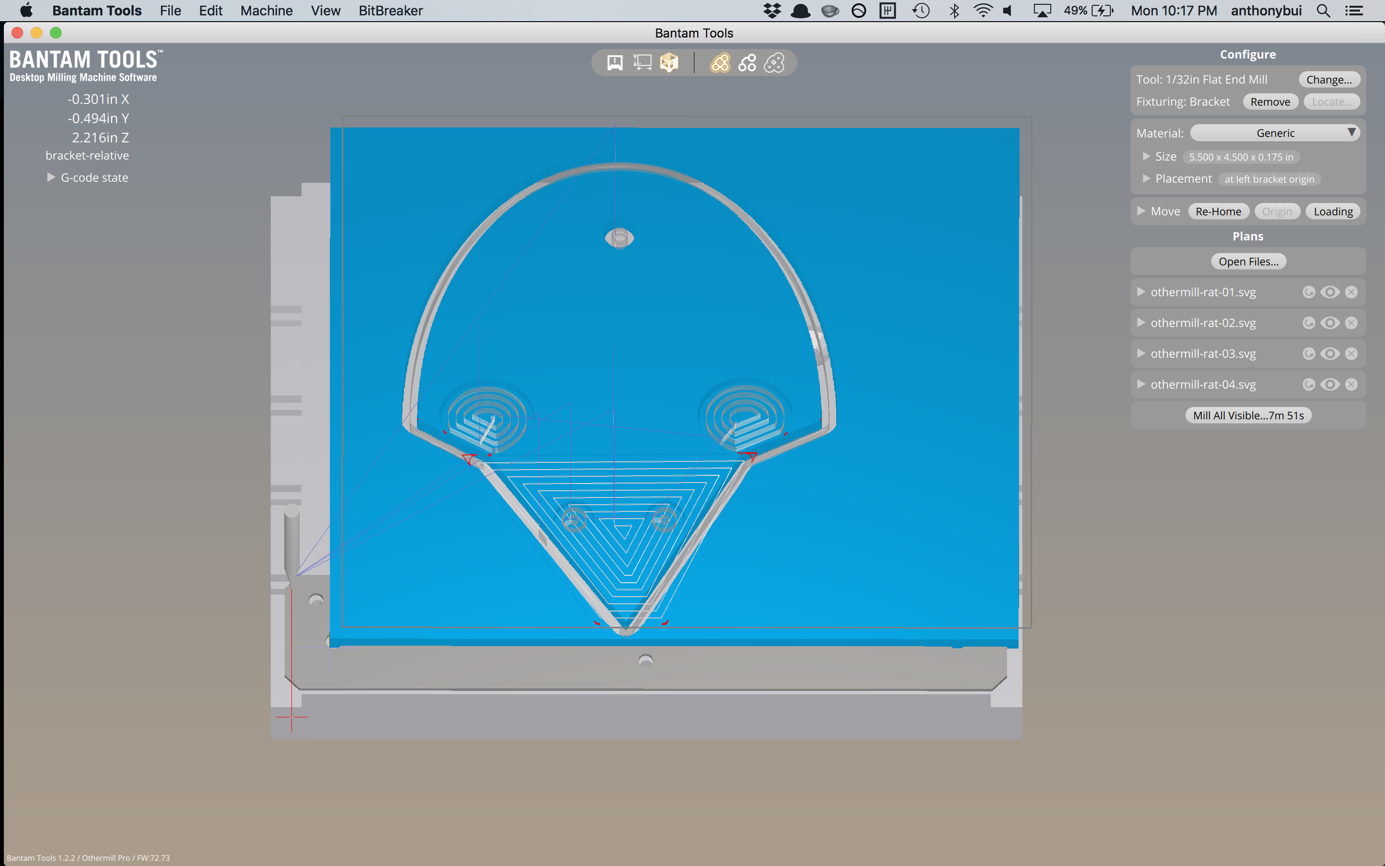Click the battery 49% status icon
Screen dimensions: 1385x866
click(1088, 10)
